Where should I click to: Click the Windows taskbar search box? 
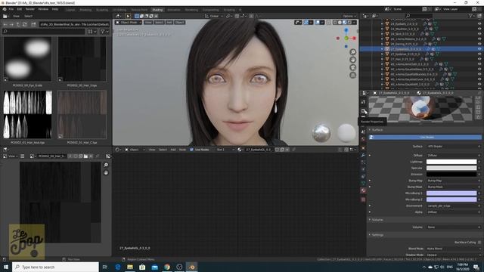(55, 267)
